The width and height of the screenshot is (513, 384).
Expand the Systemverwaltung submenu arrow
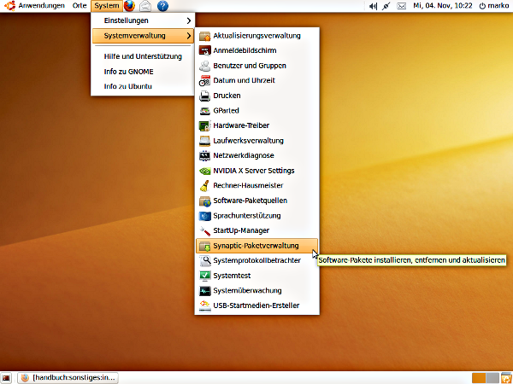[189, 36]
